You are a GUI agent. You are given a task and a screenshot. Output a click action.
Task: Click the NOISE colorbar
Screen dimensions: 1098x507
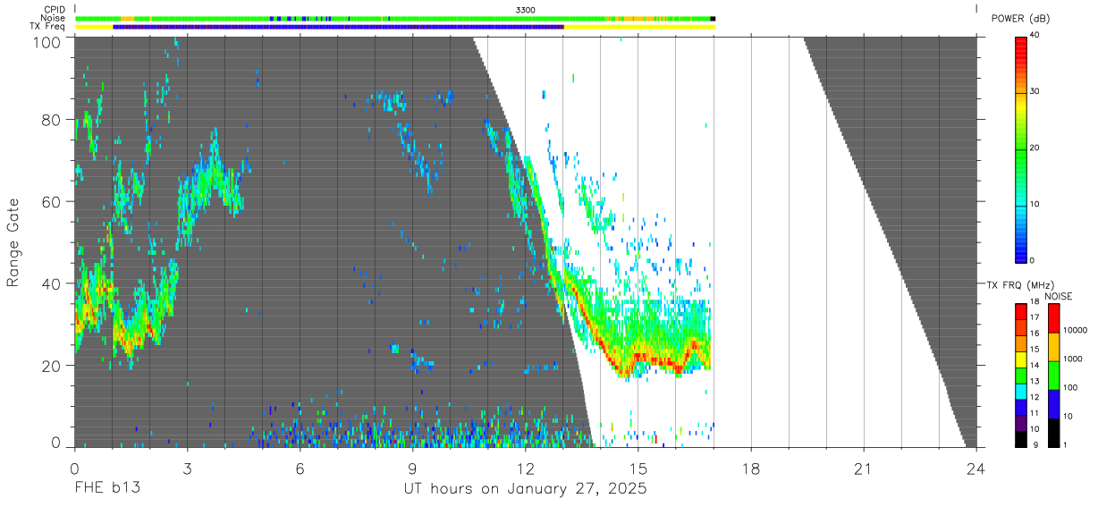pos(1052,374)
